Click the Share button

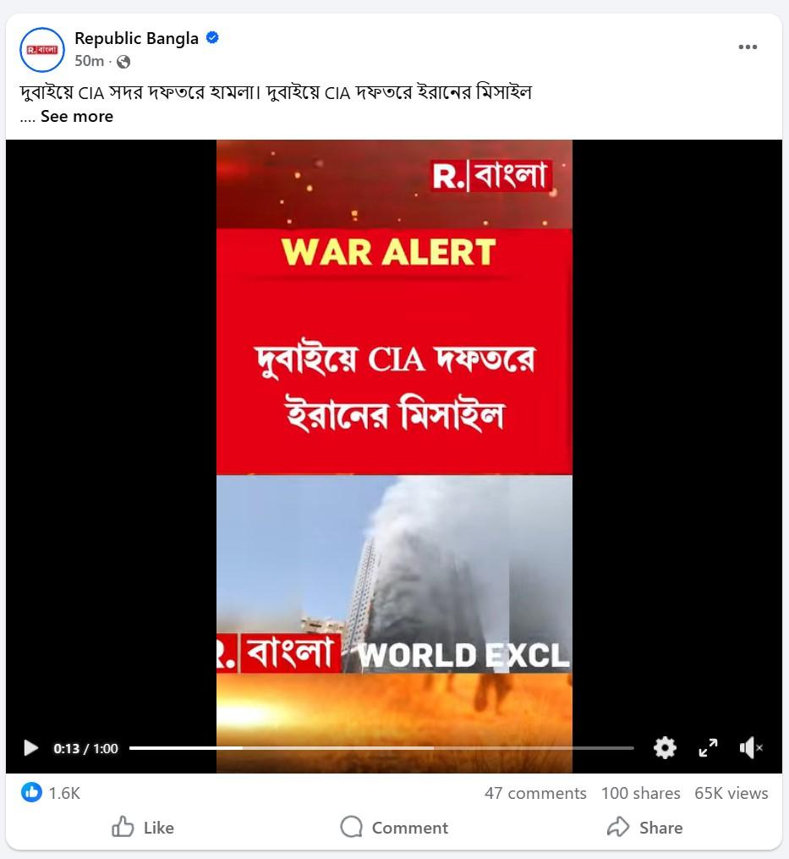click(645, 827)
